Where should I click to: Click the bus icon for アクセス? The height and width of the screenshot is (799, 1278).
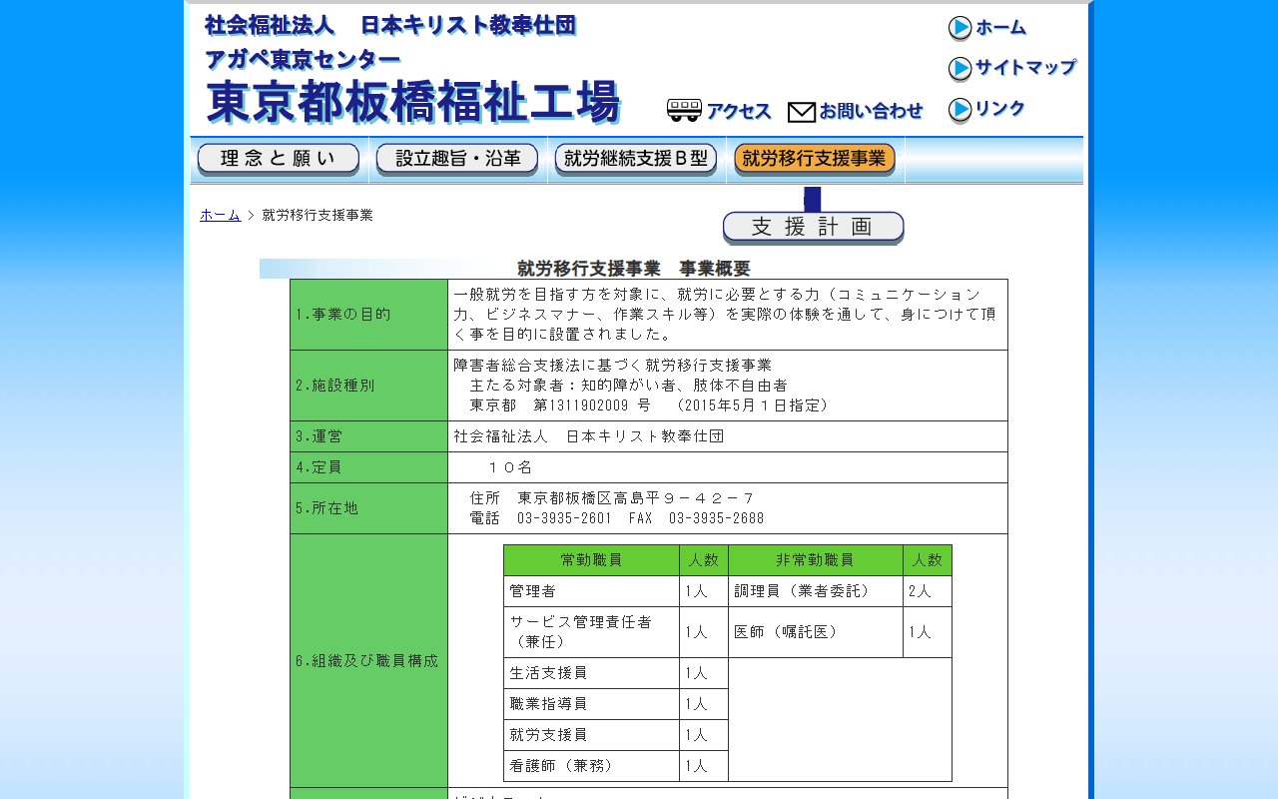pos(684,111)
